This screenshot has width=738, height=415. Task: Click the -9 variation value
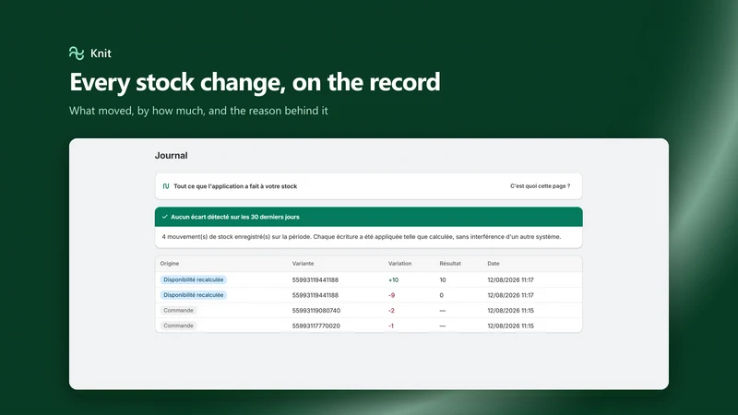pyautogui.click(x=391, y=295)
